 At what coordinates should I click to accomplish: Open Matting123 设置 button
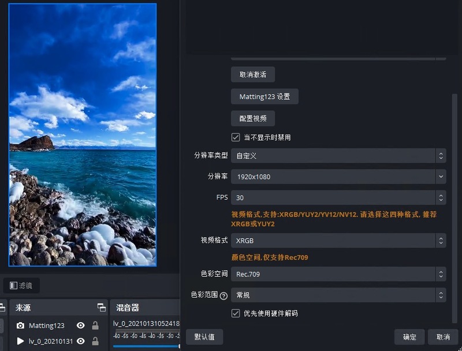point(264,96)
